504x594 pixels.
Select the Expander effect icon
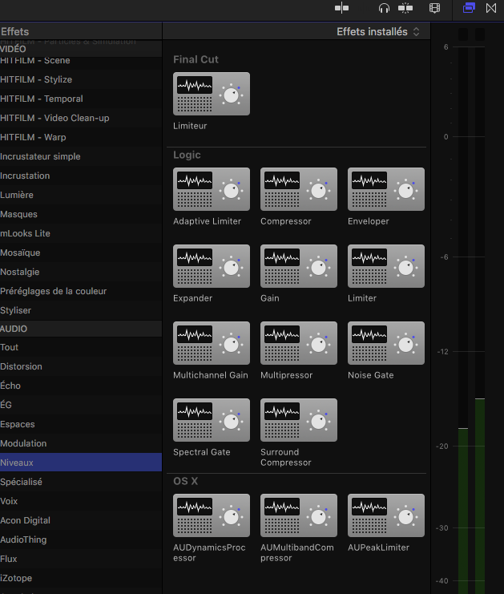(212, 266)
